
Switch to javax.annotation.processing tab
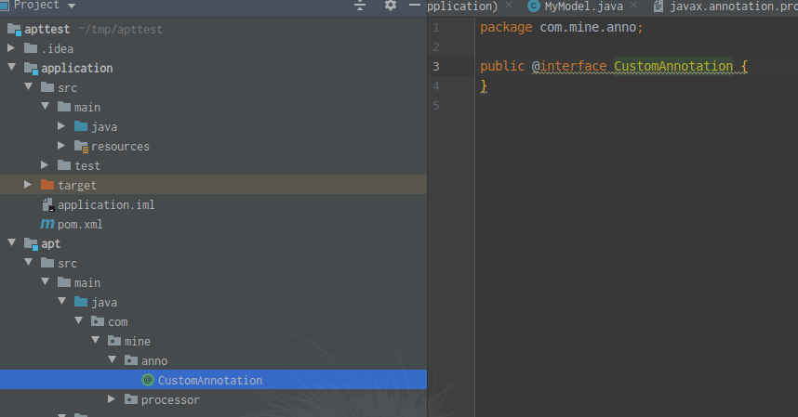click(734, 7)
